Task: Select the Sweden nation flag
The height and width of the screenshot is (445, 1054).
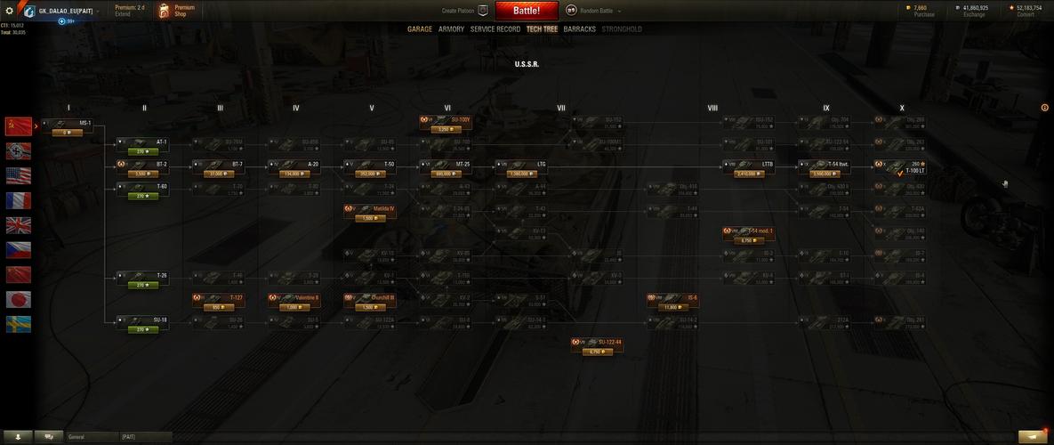Action: [x=18, y=324]
